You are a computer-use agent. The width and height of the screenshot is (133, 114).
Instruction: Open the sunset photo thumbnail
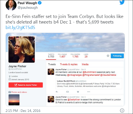pyautogui.click(x=14, y=100)
